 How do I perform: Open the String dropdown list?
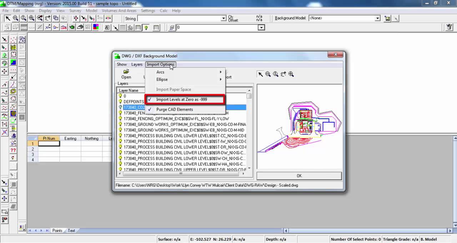224,18
